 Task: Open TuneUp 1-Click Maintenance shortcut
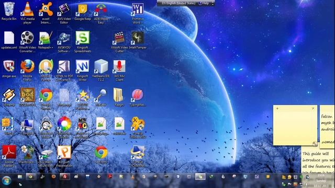[x=138, y=152]
